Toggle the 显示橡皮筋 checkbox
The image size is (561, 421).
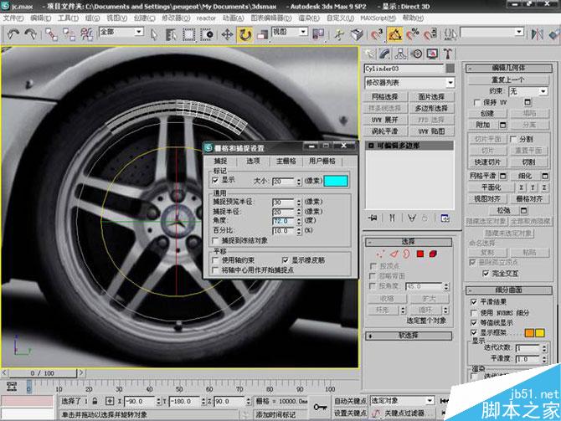[x=286, y=259]
